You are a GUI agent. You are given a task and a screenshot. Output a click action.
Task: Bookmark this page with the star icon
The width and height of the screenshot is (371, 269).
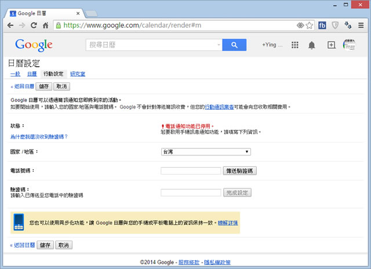pyautogui.click(x=309, y=26)
